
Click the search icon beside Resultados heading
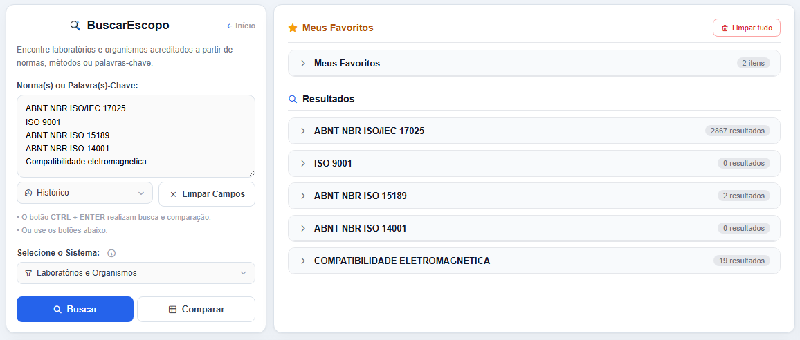pyautogui.click(x=293, y=99)
